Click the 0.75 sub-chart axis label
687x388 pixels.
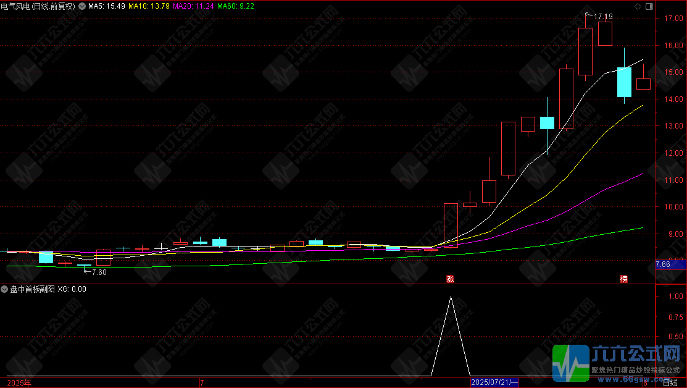click(x=675, y=317)
